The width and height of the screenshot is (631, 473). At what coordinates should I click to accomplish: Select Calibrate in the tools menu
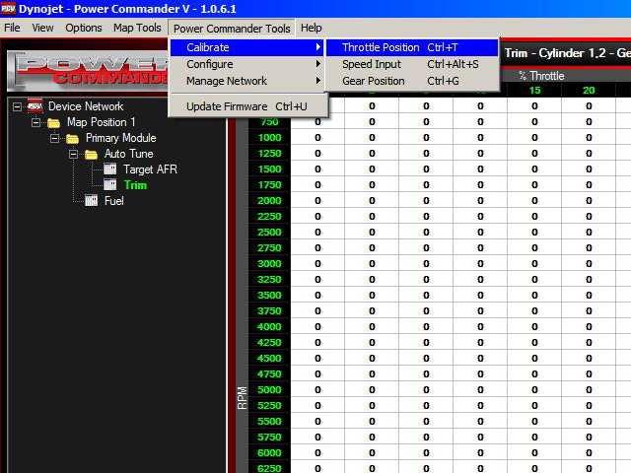tap(246, 47)
